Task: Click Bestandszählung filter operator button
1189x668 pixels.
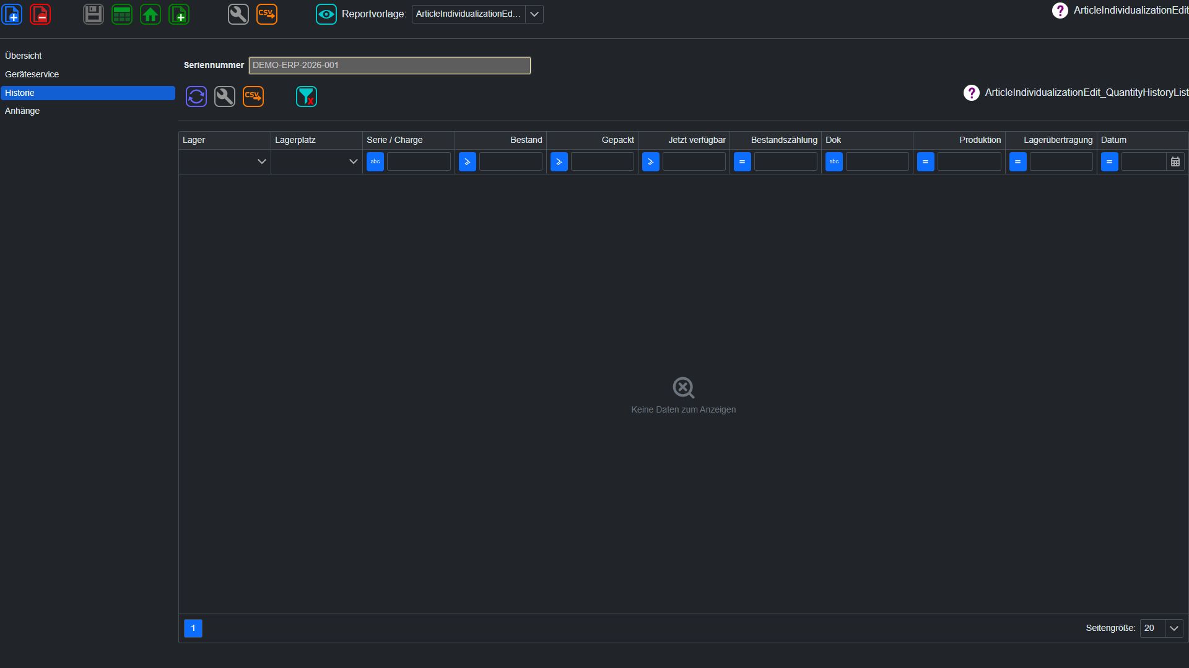Action: pyautogui.click(x=743, y=161)
